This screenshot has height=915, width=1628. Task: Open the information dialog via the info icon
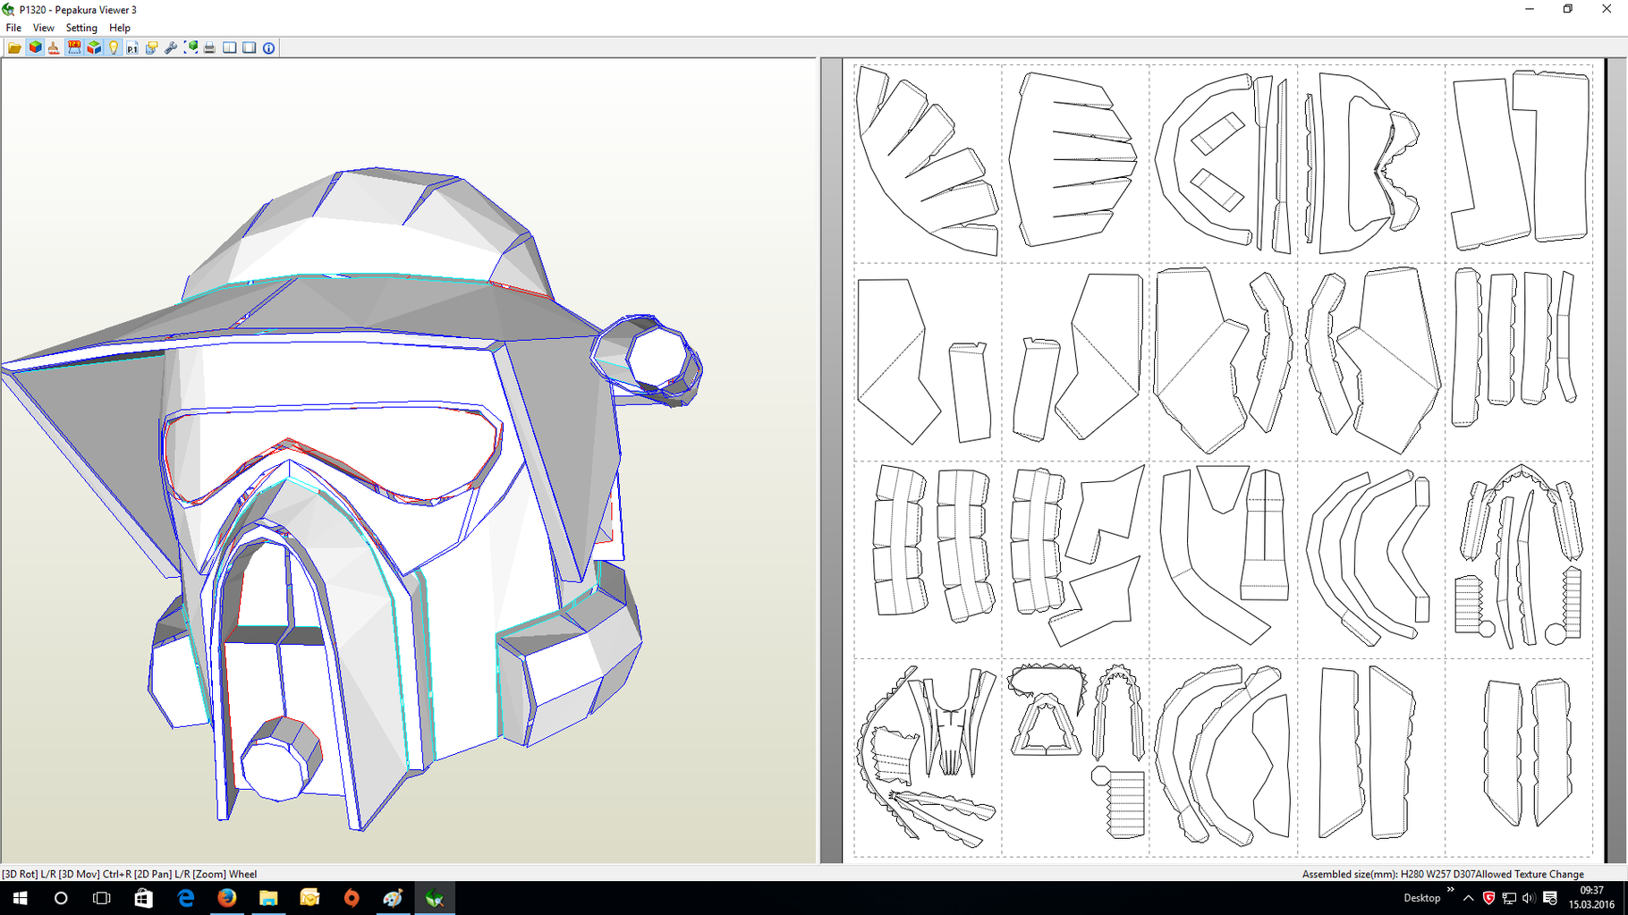pos(268,47)
